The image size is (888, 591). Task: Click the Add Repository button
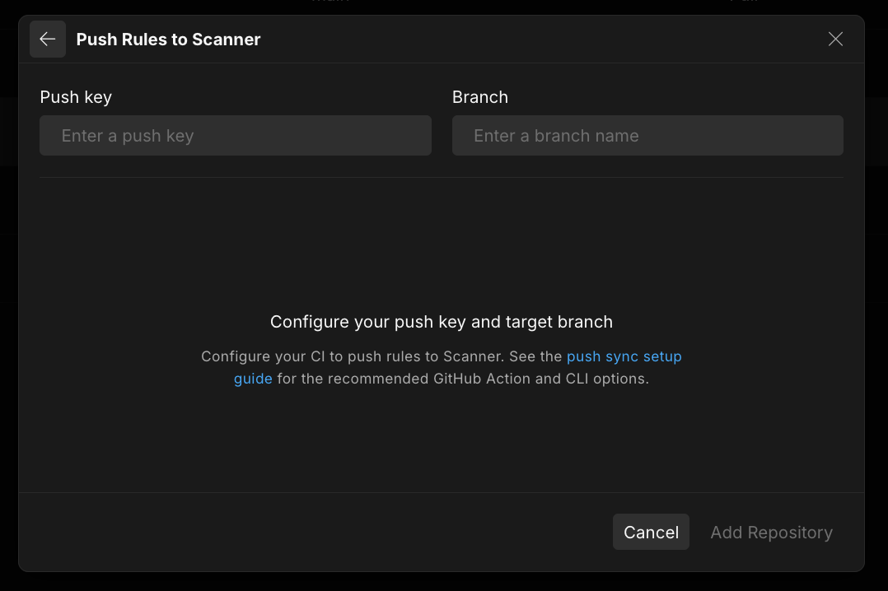771,532
